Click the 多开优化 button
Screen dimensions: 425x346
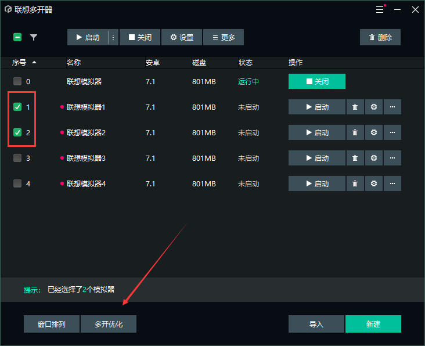tap(109, 324)
